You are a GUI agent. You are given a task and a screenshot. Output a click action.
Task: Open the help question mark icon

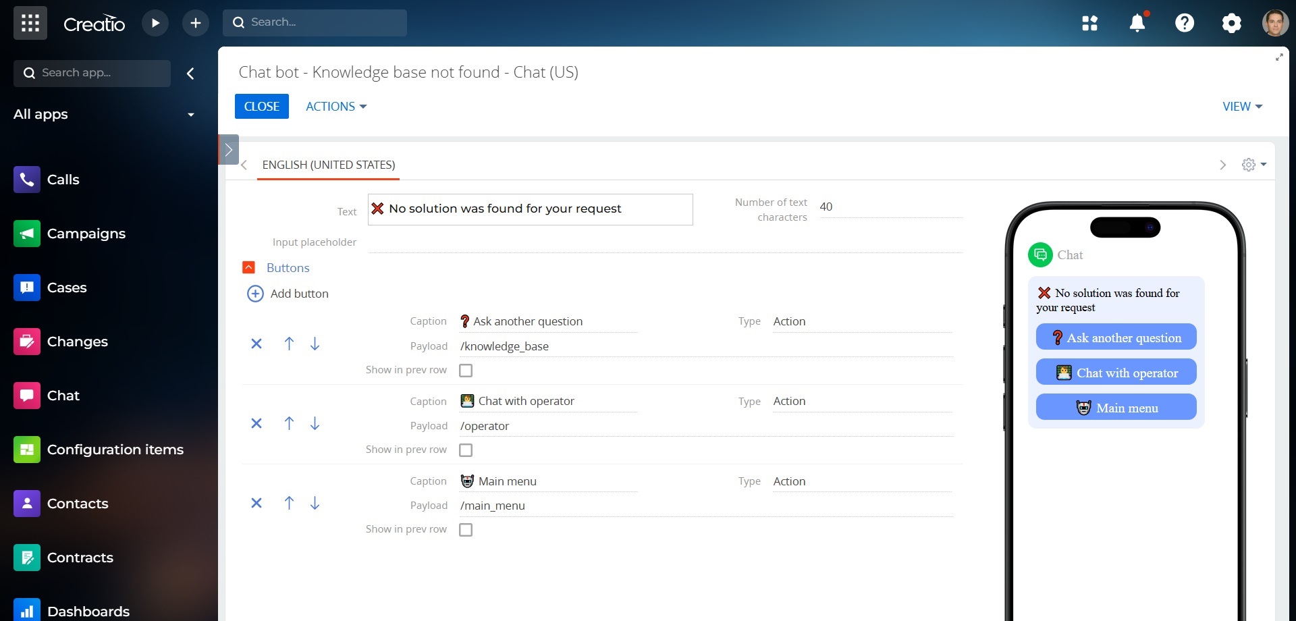(x=1185, y=23)
